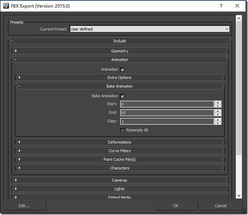Expand the Embed Media rollout
The height and width of the screenshot is (215, 248).
pyautogui.click(x=120, y=197)
